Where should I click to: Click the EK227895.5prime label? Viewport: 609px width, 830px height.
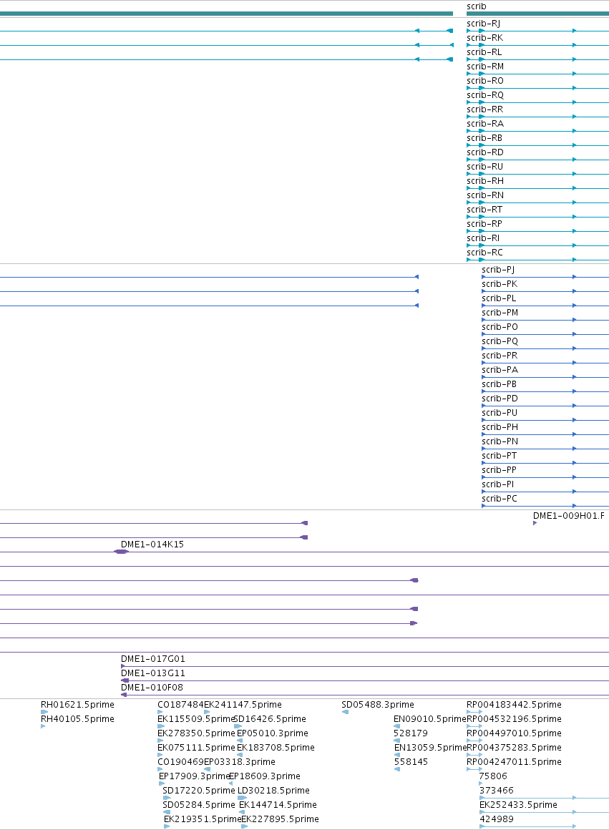pyautogui.click(x=280, y=819)
